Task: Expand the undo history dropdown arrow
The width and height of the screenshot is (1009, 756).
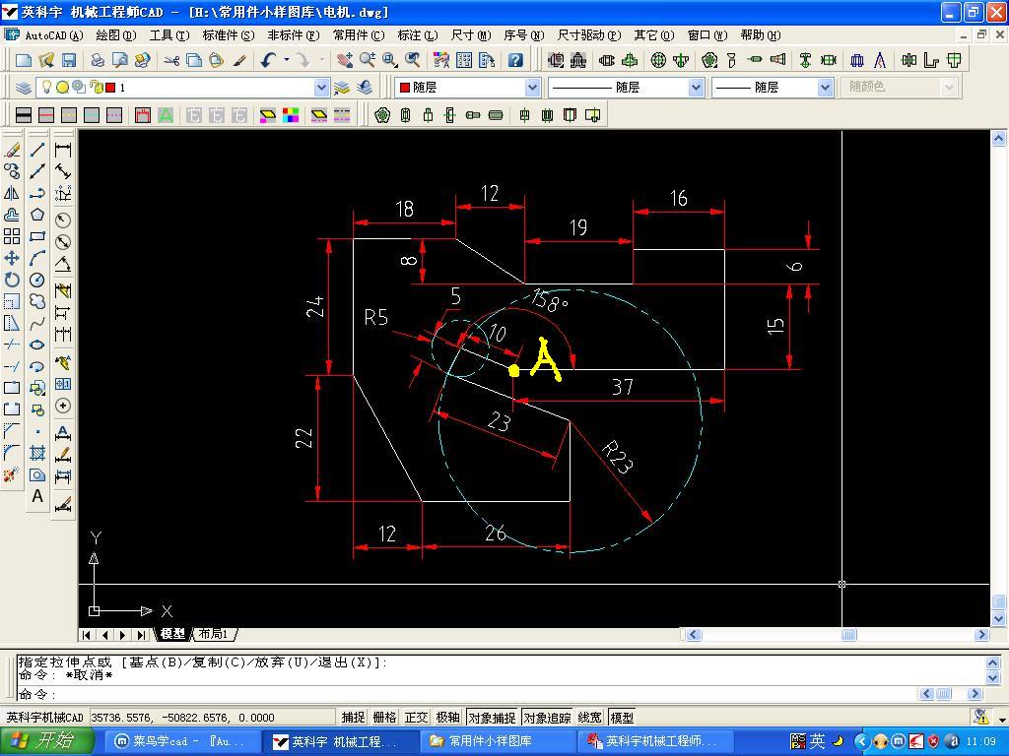Action: click(x=287, y=60)
